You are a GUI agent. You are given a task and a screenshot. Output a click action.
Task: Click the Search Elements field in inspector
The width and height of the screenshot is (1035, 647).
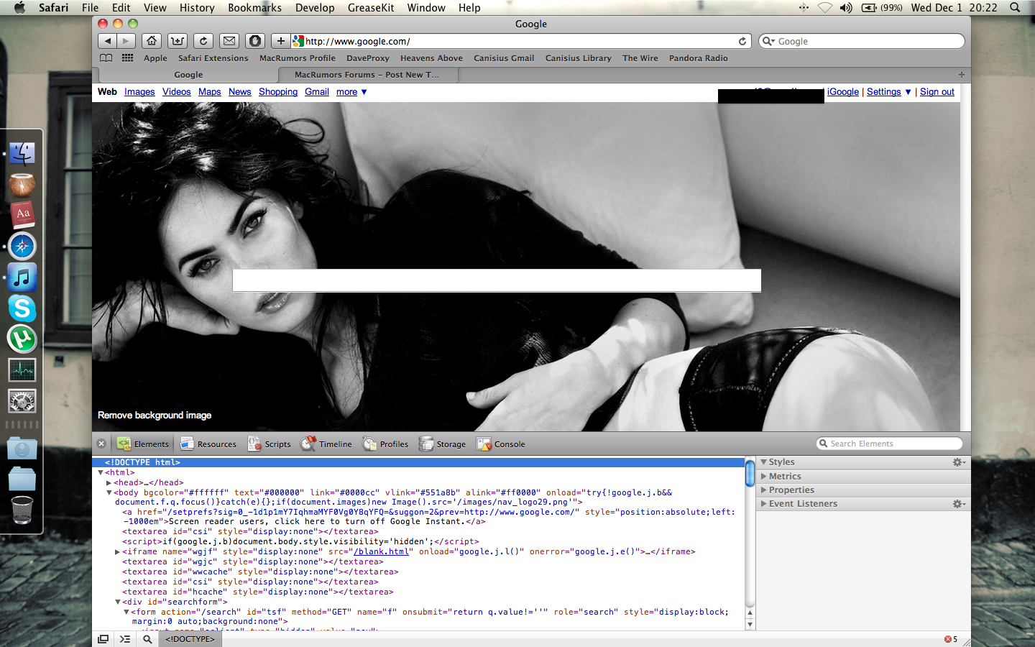(x=890, y=444)
